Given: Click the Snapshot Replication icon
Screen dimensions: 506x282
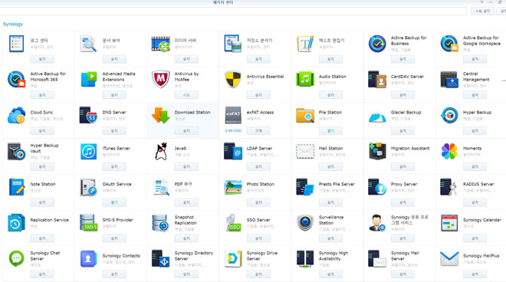Looking at the screenshot, I should click(x=160, y=223).
